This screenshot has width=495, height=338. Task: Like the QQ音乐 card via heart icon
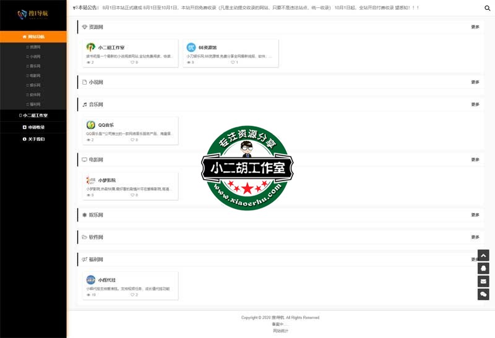pyautogui.click(x=132, y=140)
